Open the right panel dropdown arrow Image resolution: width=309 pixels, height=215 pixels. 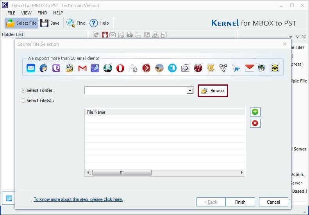coord(291,37)
